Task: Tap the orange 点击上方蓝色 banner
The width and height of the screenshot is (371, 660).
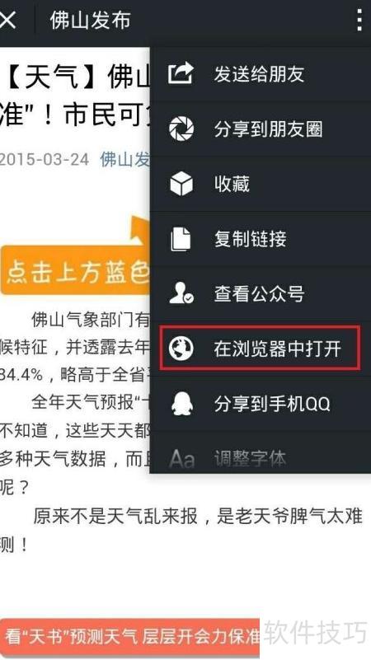Action: (x=75, y=269)
